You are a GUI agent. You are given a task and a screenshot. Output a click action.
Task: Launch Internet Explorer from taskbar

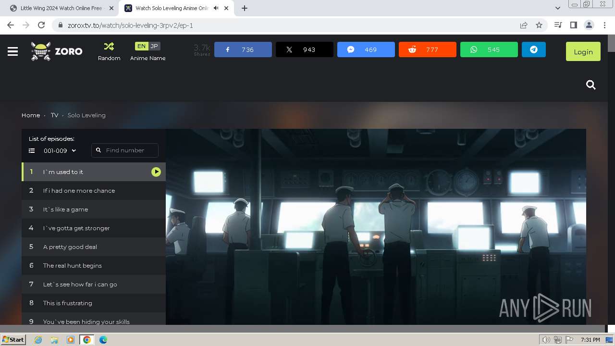pos(38,340)
